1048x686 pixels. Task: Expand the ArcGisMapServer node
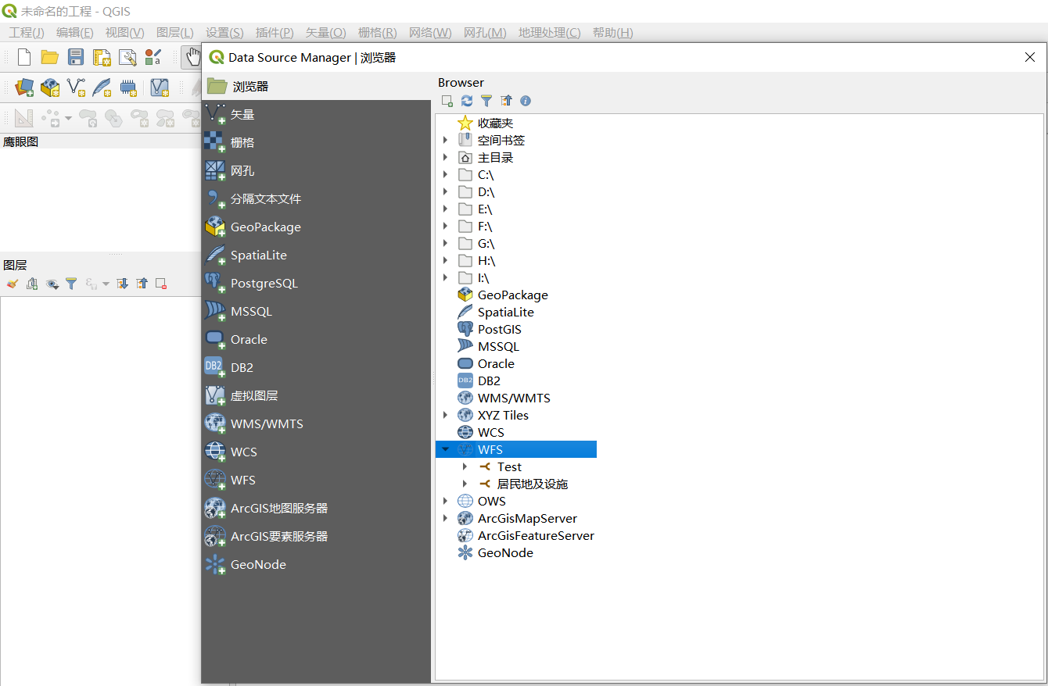coord(446,518)
